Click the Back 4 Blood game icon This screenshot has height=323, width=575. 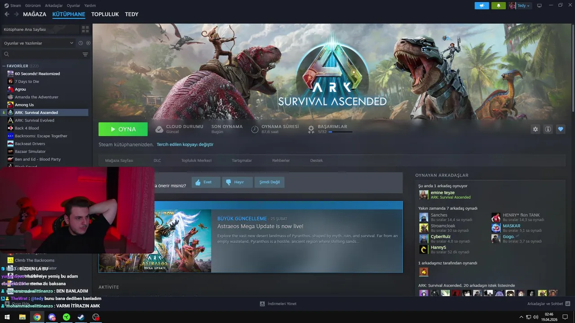[10, 128]
